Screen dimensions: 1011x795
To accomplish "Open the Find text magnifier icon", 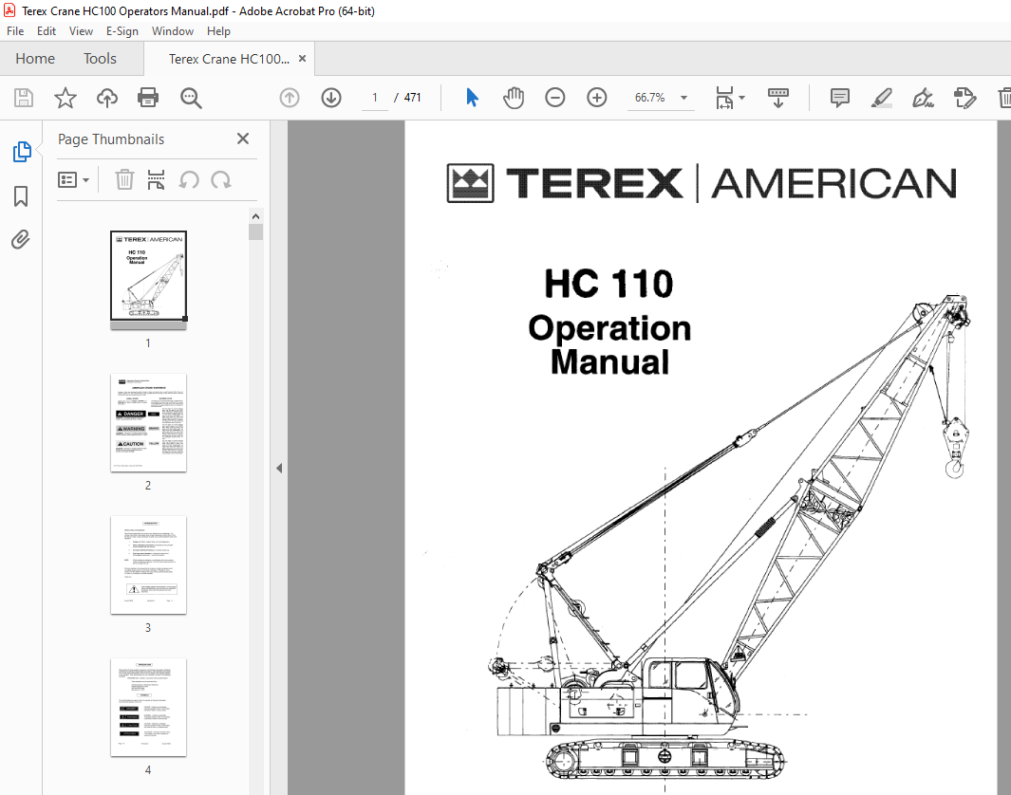I will pyautogui.click(x=191, y=98).
